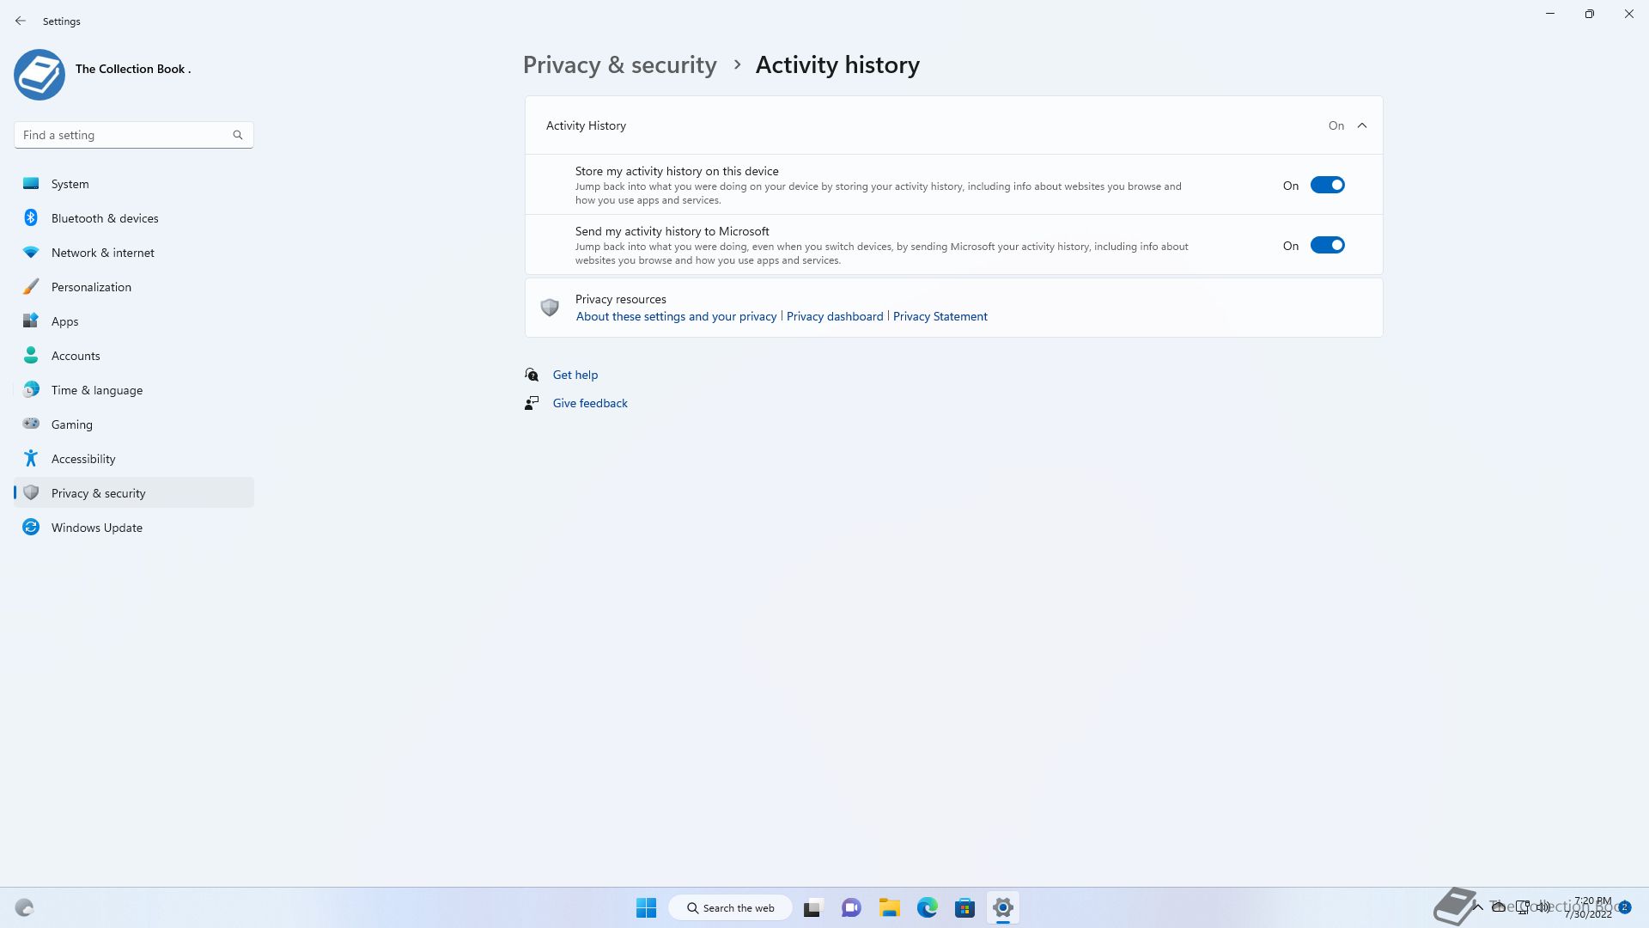This screenshot has width=1649, height=928.
Task: Open the clock showing 7:20 PM
Action: [x=1589, y=907]
